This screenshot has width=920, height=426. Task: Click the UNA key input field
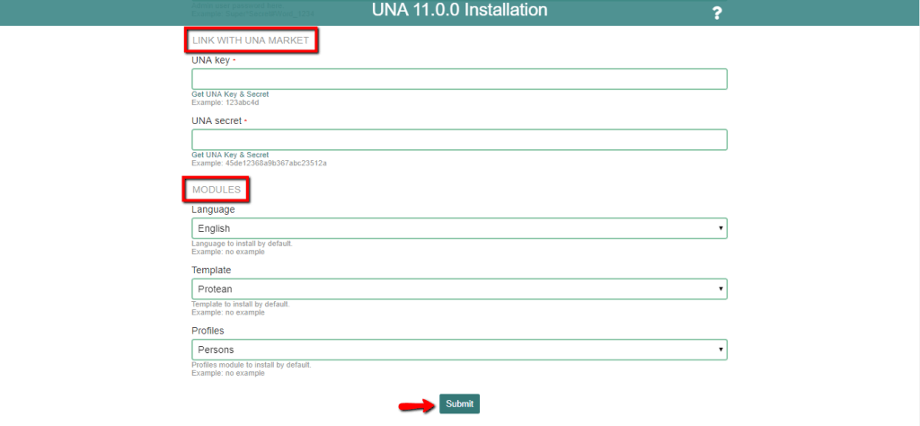[459, 79]
